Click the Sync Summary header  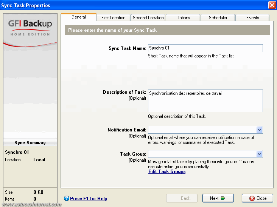click(30, 143)
